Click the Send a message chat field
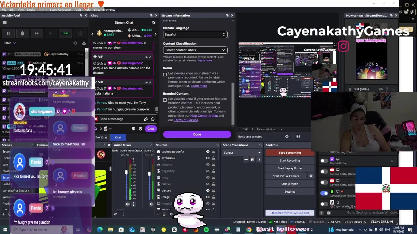 pyautogui.click(x=121, y=119)
